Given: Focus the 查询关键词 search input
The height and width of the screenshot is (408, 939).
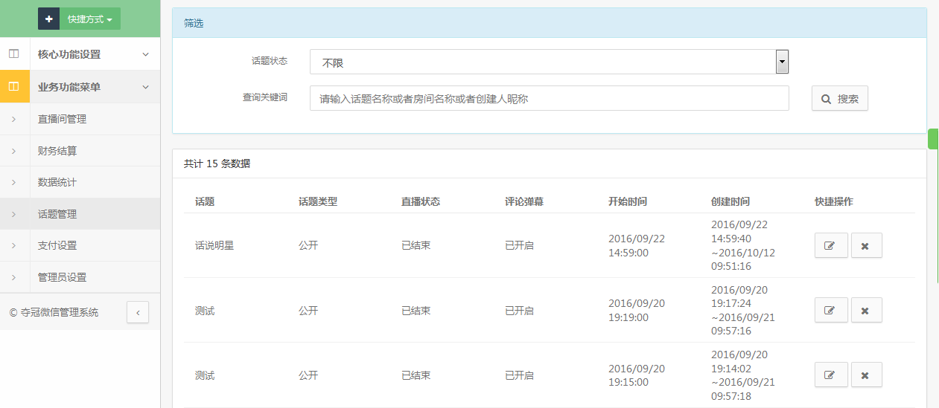Looking at the screenshot, I should pos(549,98).
